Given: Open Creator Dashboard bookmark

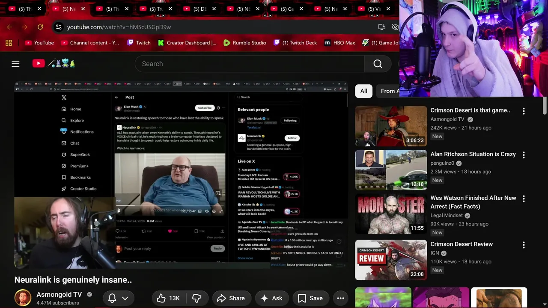Looking at the screenshot, I should [187, 43].
